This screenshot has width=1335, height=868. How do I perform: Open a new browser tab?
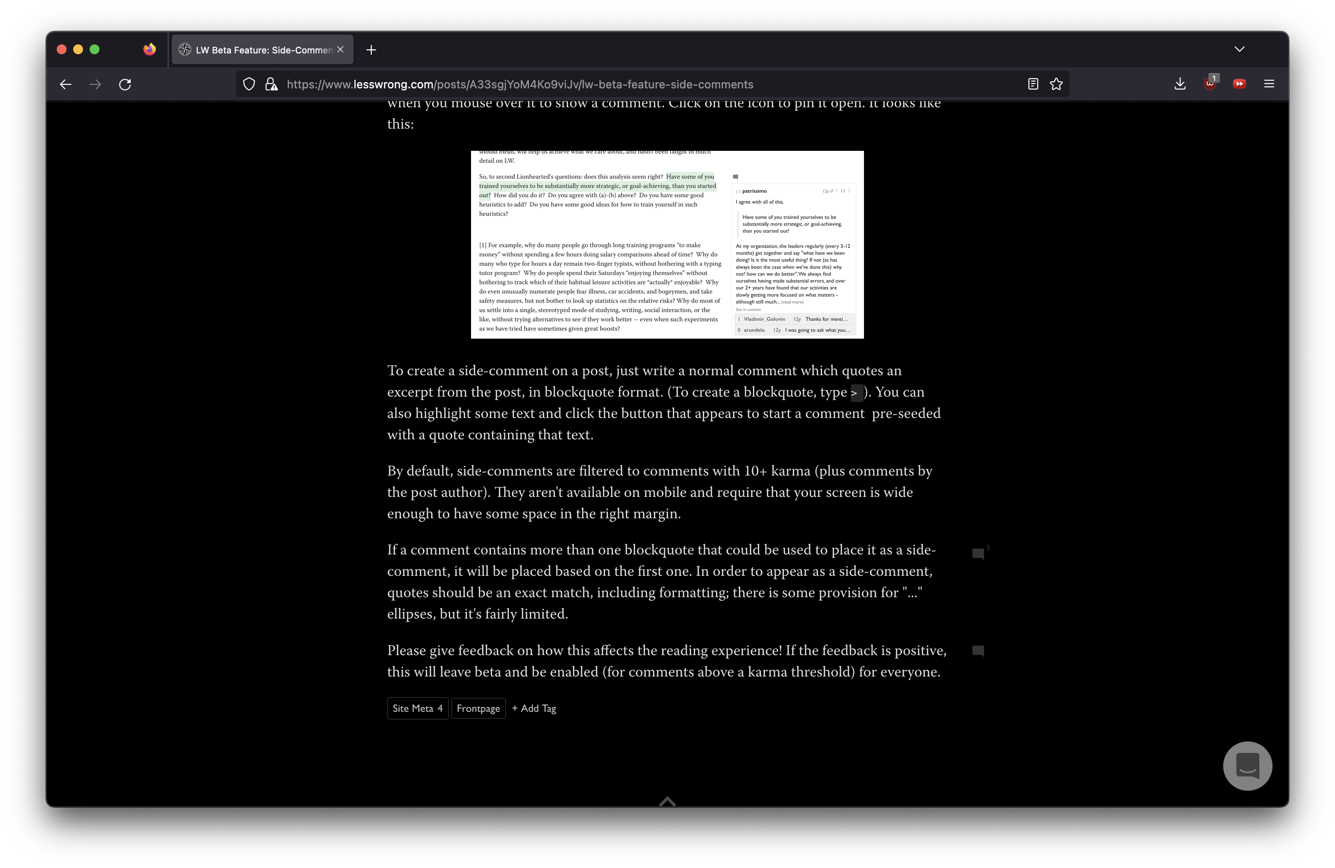[x=371, y=50]
